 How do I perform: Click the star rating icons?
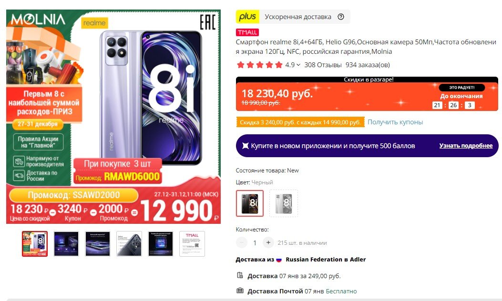click(x=260, y=65)
